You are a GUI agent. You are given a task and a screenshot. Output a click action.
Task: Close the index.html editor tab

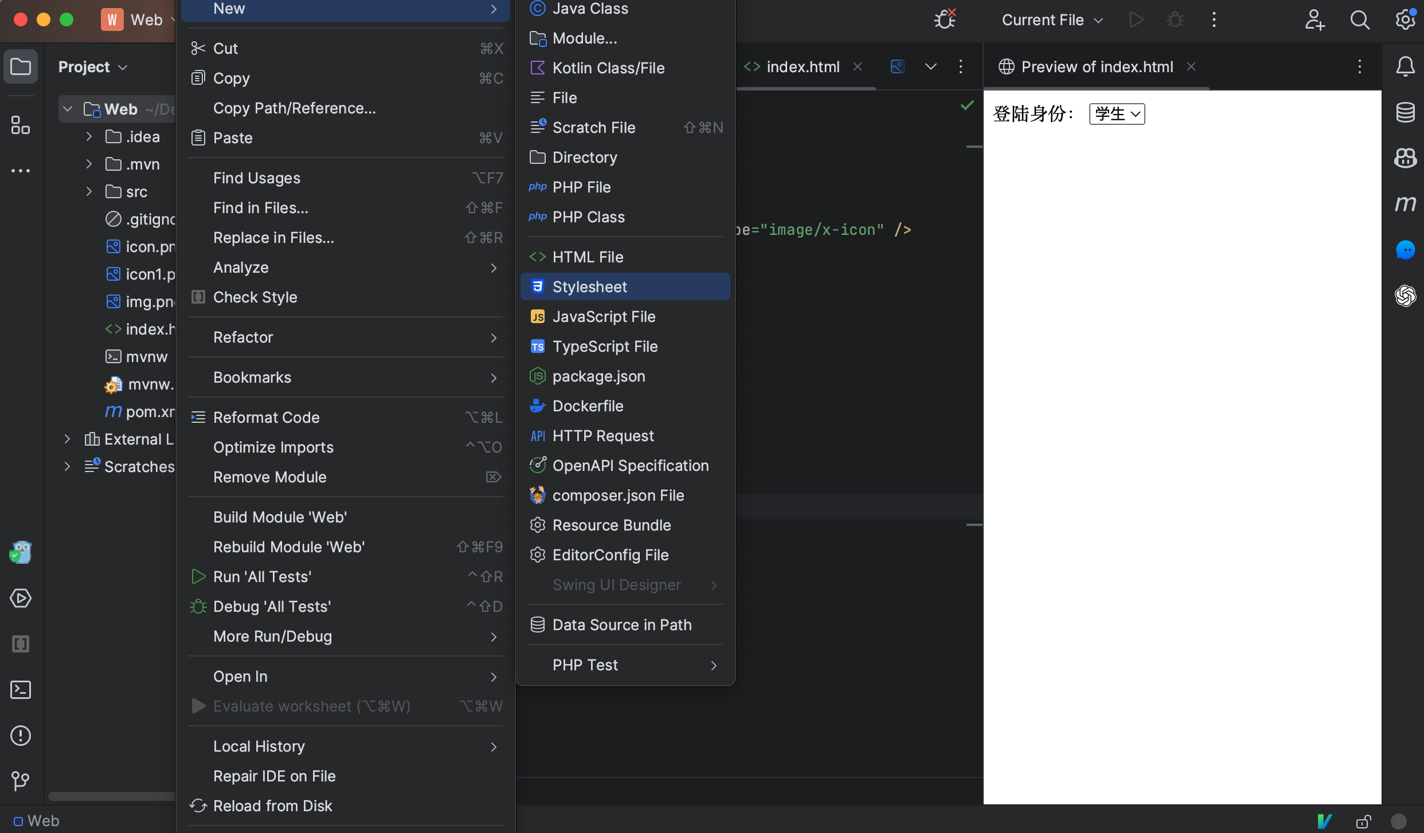click(858, 66)
